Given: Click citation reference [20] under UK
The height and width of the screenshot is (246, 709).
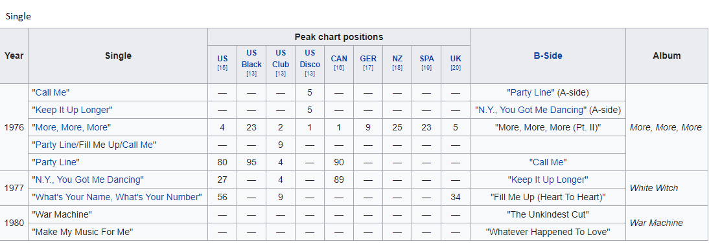Looking at the screenshot, I should (456, 68).
